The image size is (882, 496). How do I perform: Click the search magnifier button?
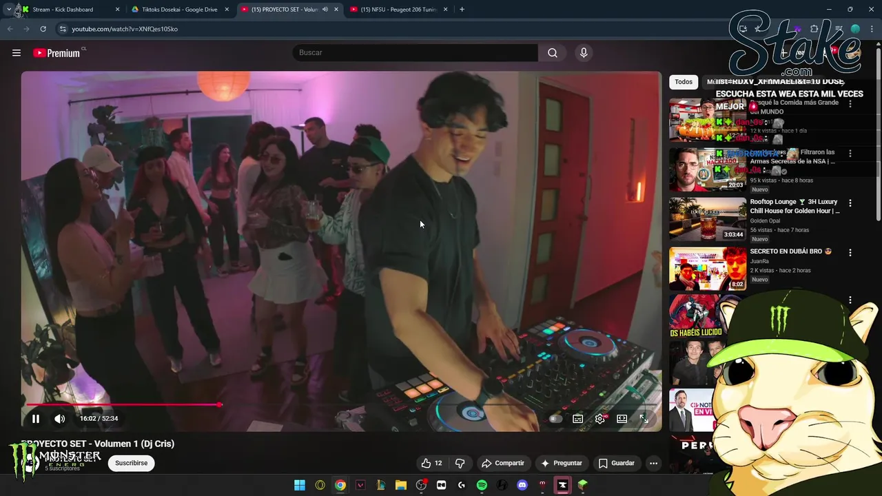pos(553,53)
